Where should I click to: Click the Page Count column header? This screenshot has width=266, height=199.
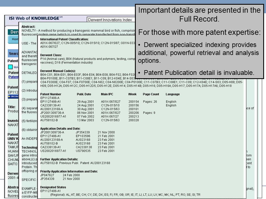click(151, 94)
